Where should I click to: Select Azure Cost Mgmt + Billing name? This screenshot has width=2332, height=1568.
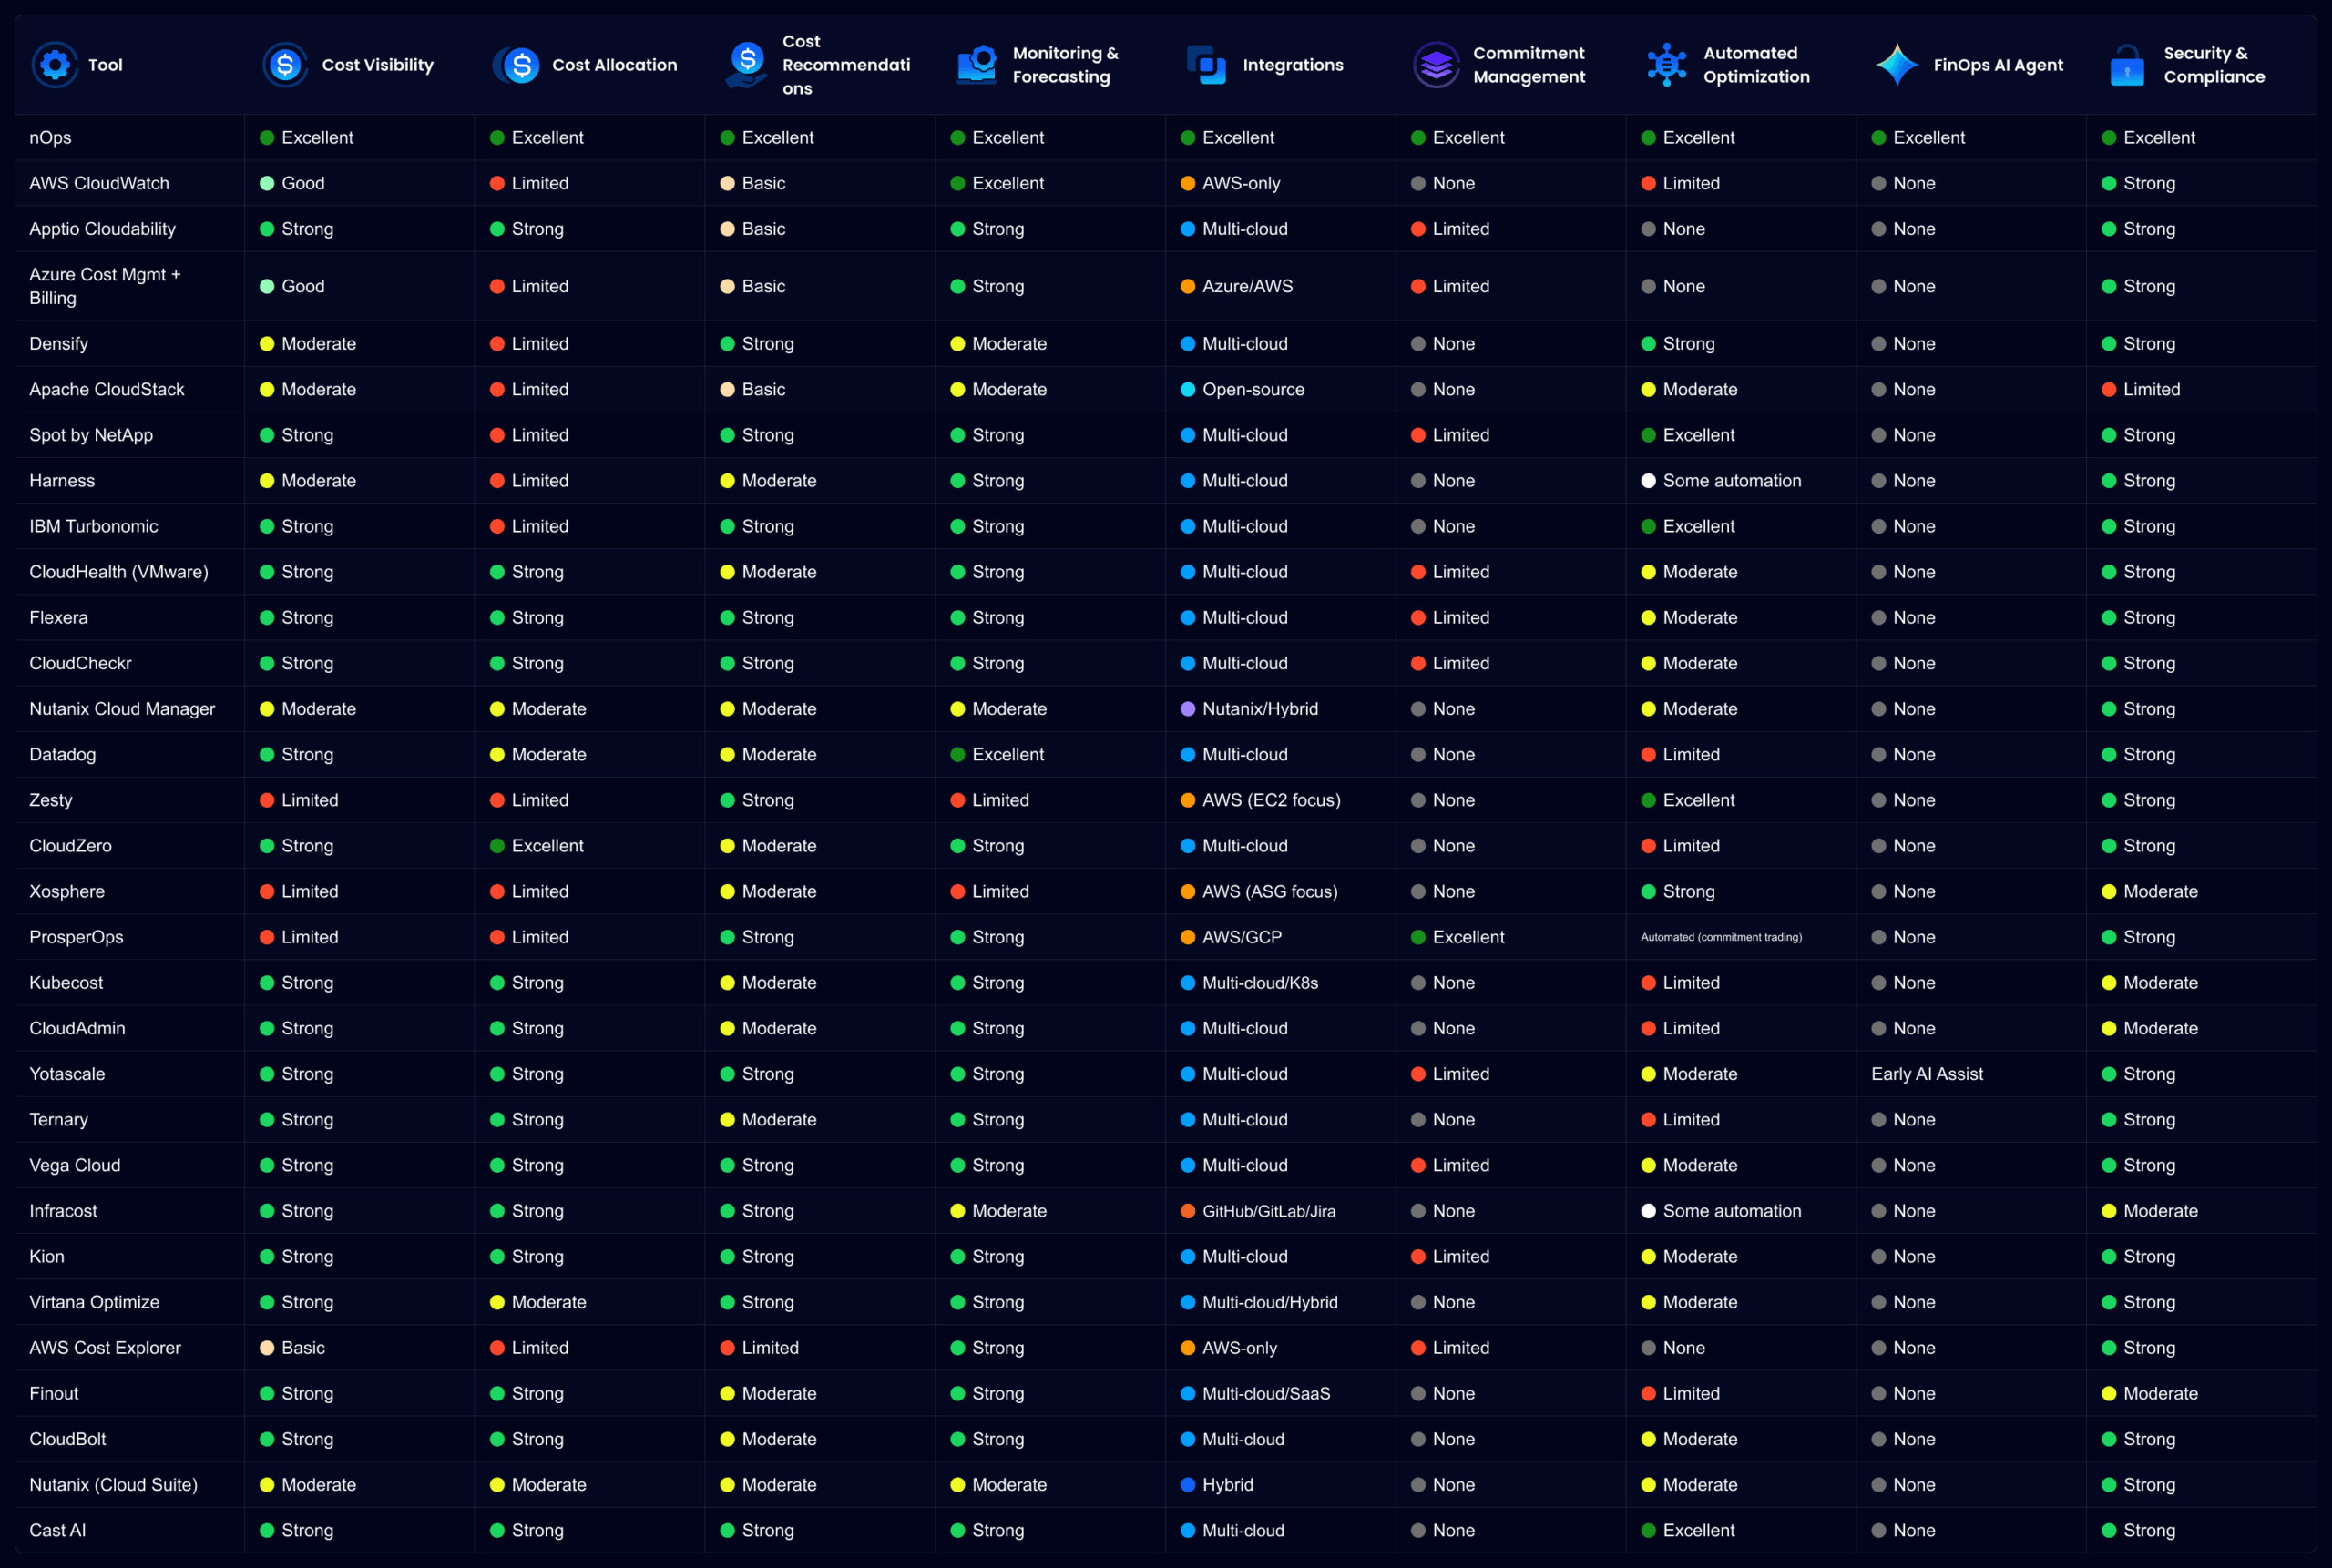[105, 286]
